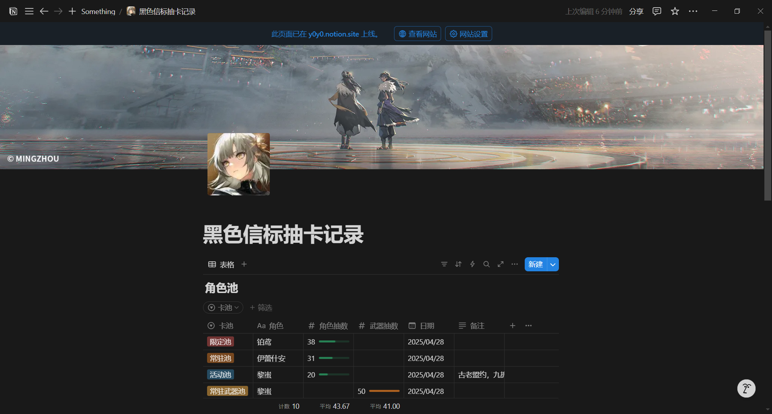Click 铂鸢's character pull progress bar
This screenshot has height=414, width=772.
coord(333,342)
